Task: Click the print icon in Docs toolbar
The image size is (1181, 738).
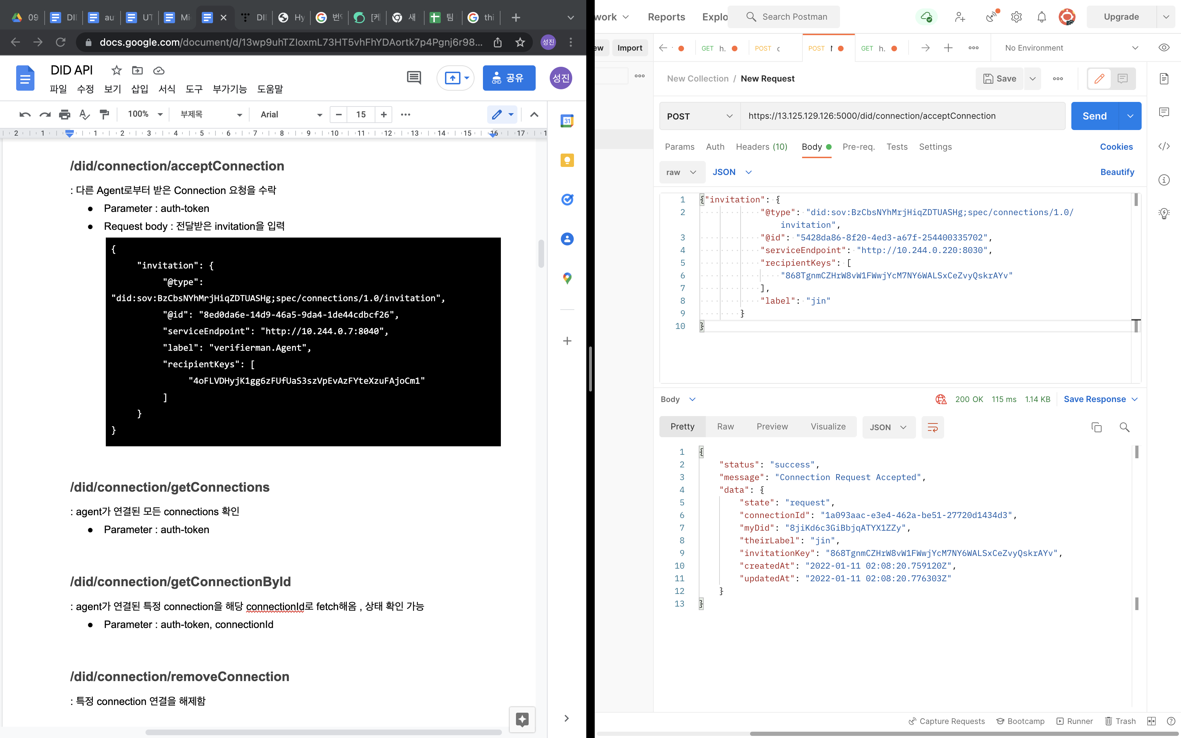Action: 64,114
